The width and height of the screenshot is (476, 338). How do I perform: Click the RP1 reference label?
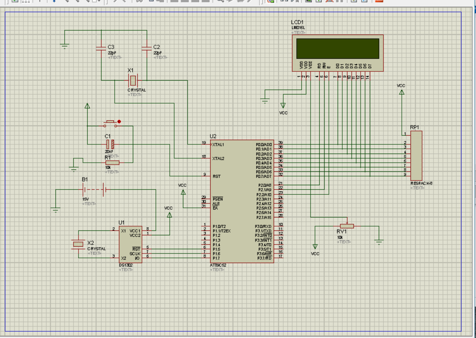click(415, 127)
